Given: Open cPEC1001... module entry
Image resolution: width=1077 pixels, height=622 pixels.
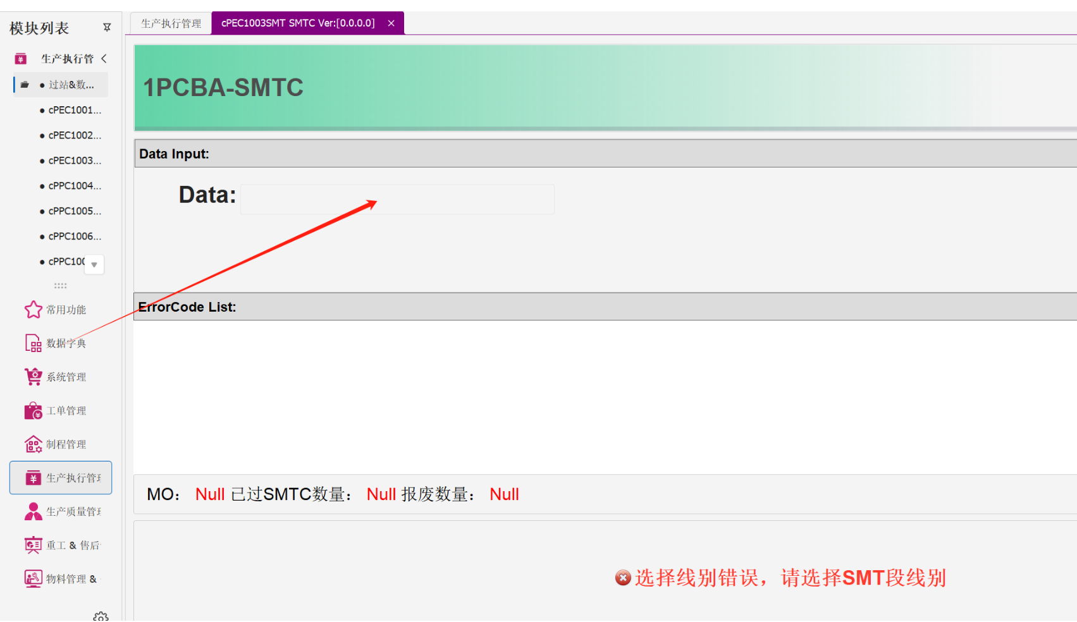Looking at the screenshot, I should 75,110.
